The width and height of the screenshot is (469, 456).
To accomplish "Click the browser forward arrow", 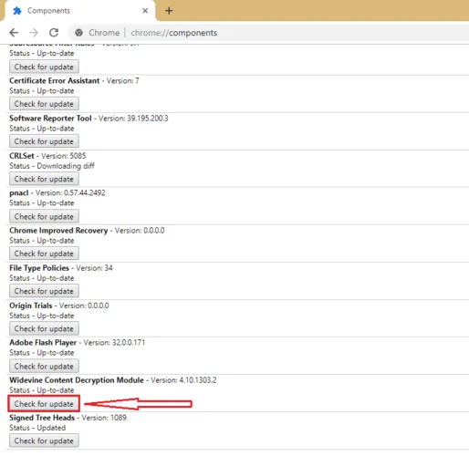I will click(34, 33).
